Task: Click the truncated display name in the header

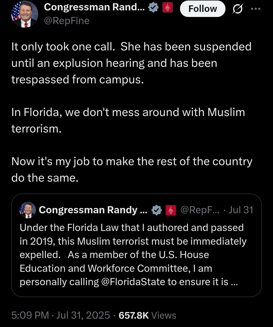Action: coord(94,7)
